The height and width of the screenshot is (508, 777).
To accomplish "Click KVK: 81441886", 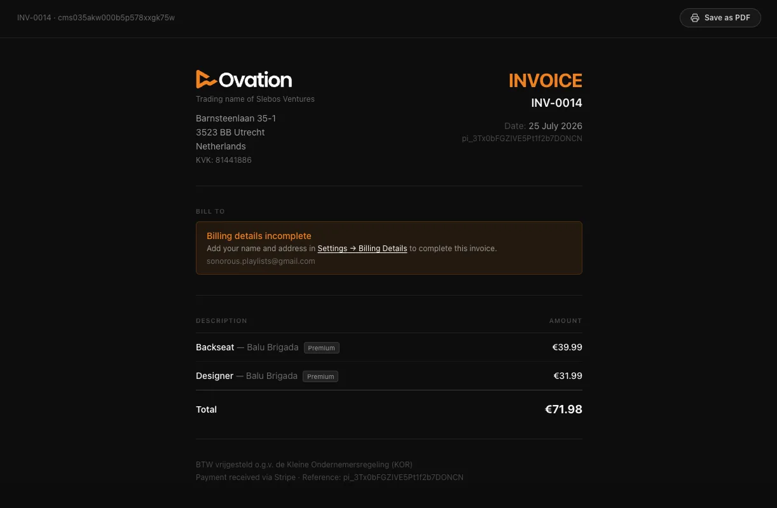I will click(224, 160).
